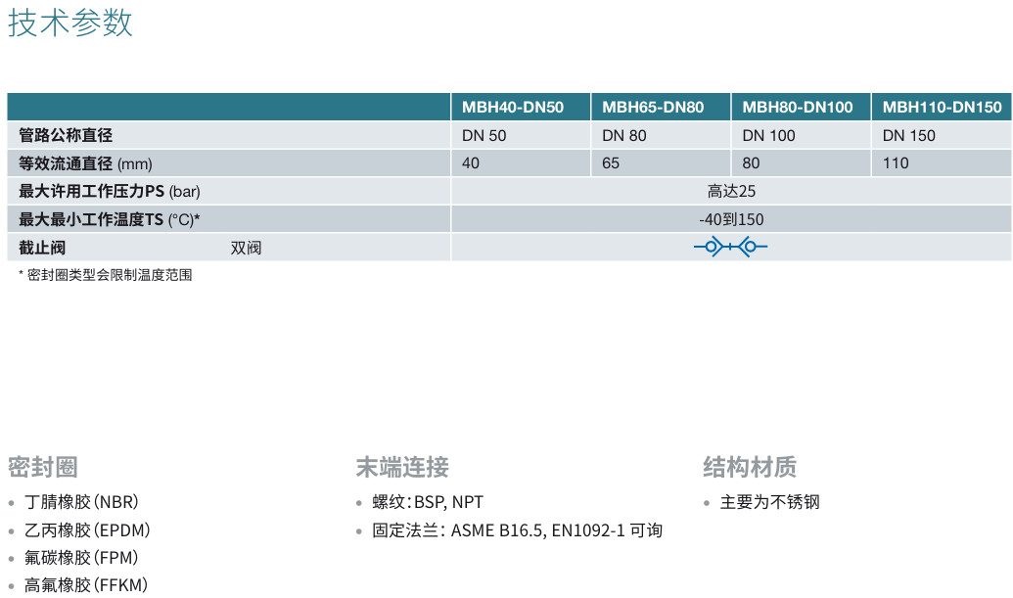Click the 螺纹: BSP, NPT list item
This screenshot has height=598, width=1013.
(x=428, y=502)
